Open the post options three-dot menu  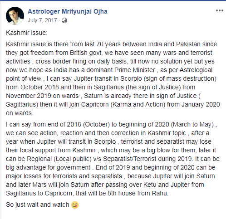[x=220, y=10]
